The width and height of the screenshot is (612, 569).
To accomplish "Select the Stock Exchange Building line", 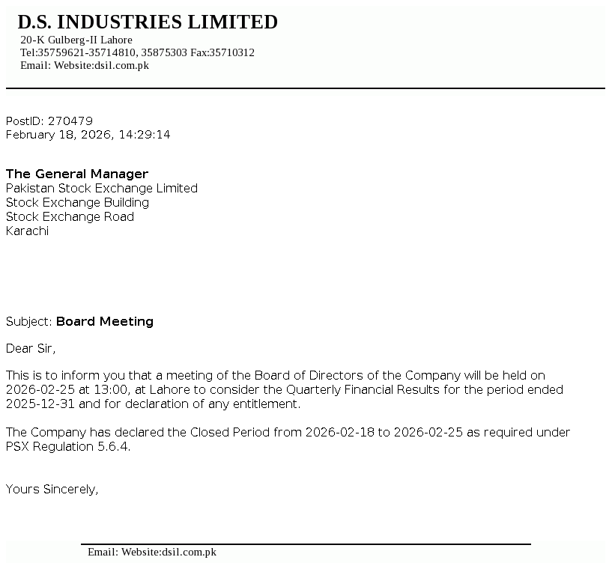I will coord(77,202).
